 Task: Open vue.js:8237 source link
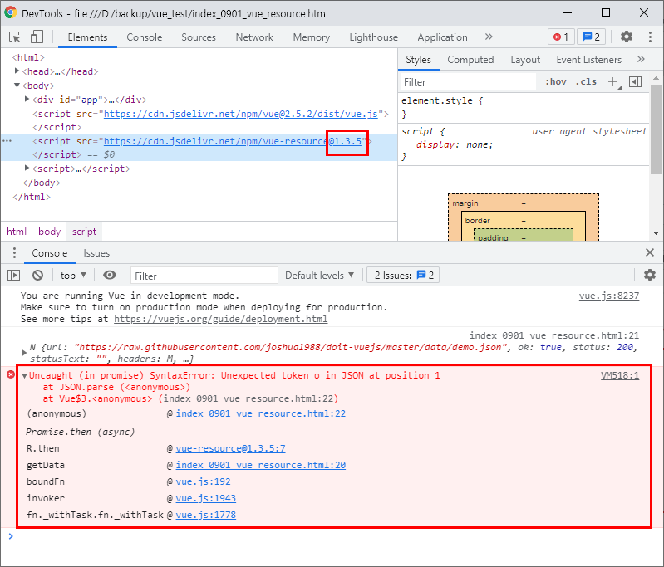point(609,296)
